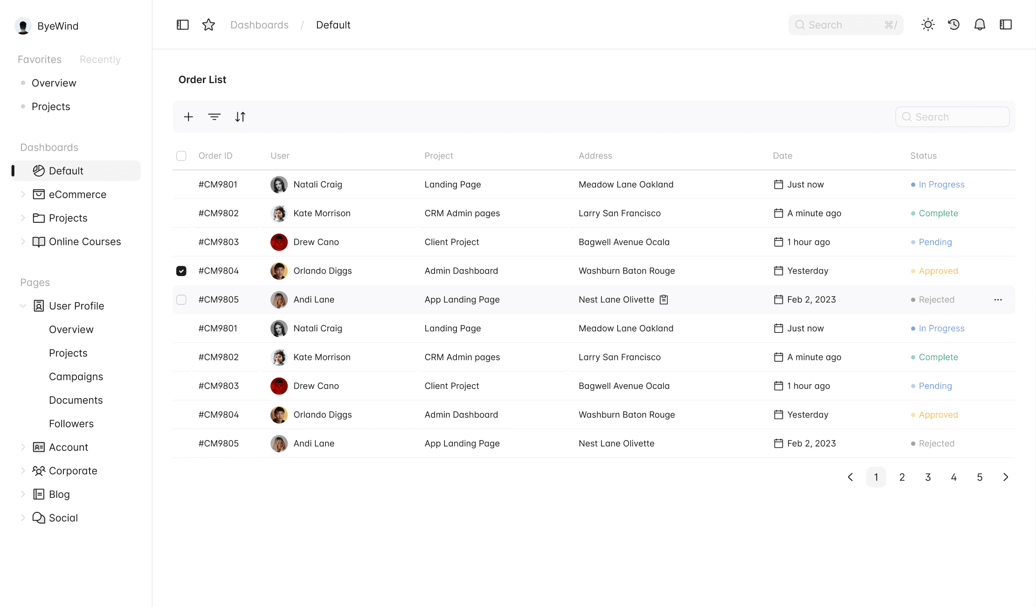Screen dimensions: 1036x607
Task: Open notifications bell icon
Action: (980, 25)
